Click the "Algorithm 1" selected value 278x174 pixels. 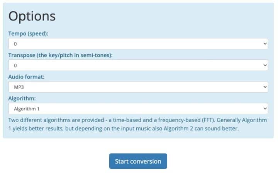[26, 109]
